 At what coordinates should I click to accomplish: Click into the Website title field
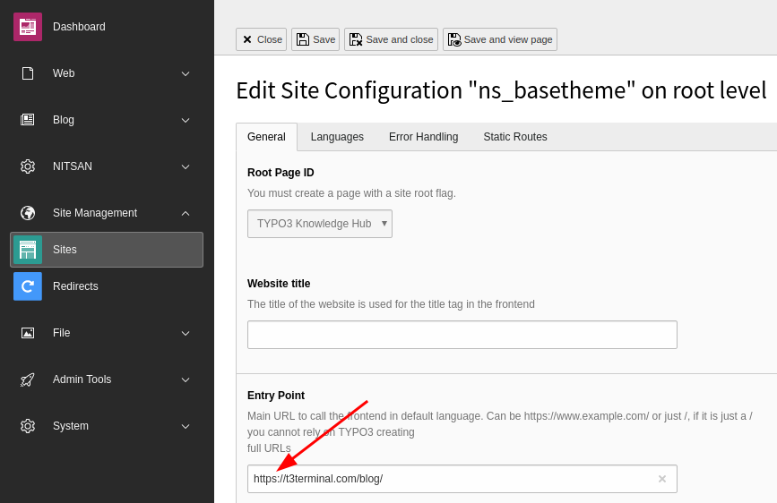click(462, 335)
